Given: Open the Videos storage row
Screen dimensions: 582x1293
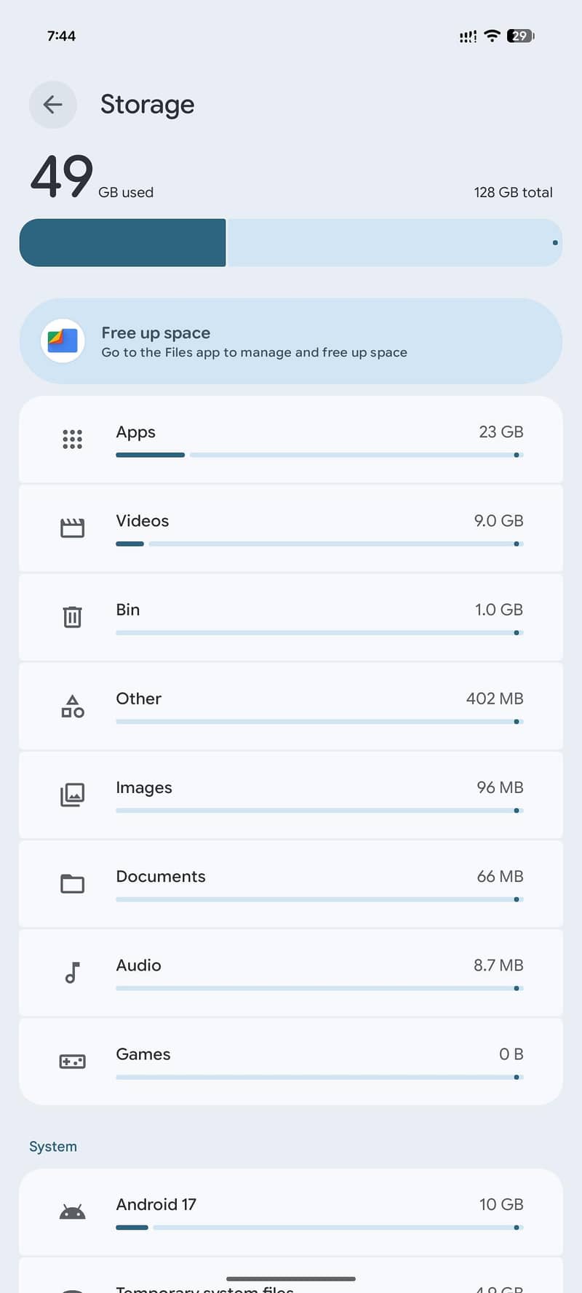Looking at the screenshot, I should pos(291,528).
